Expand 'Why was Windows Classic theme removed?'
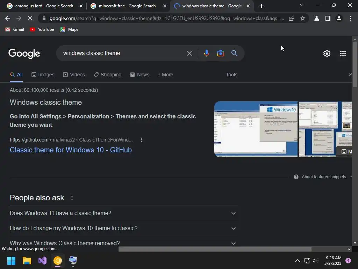This screenshot has width=358, height=269. [x=123, y=243]
